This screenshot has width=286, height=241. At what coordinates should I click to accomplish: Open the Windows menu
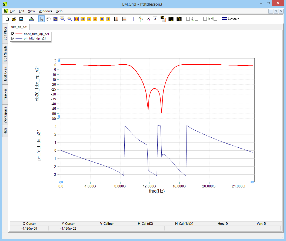[45, 11]
